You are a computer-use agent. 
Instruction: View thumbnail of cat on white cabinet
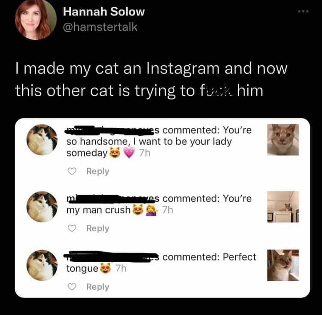click(283, 206)
